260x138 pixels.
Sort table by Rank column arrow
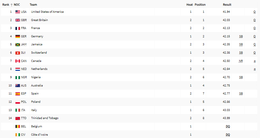point(12,5)
